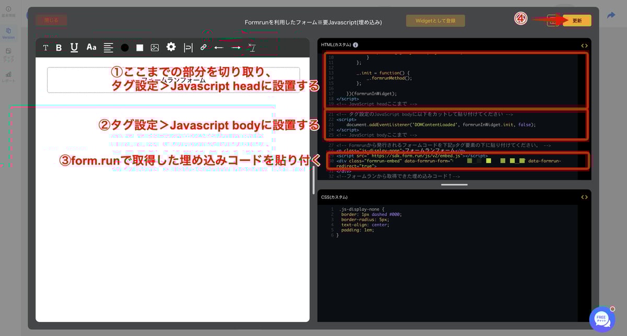The height and width of the screenshot is (336, 627).
Task: Open code view for the CSS(カスタム) panel
Action: (x=585, y=197)
